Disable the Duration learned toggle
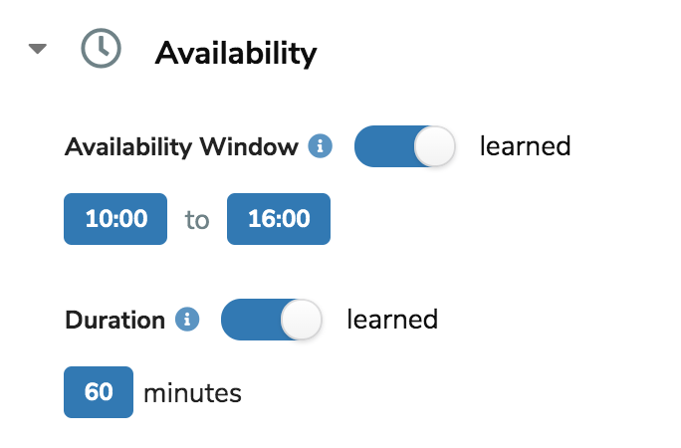Image resolution: width=681 pixels, height=448 pixels. pyautogui.click(x=272, y=320)
